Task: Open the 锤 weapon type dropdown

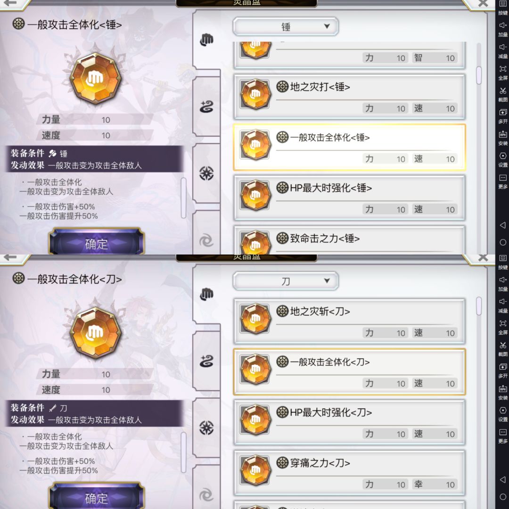Action: (x=286, y=26)
